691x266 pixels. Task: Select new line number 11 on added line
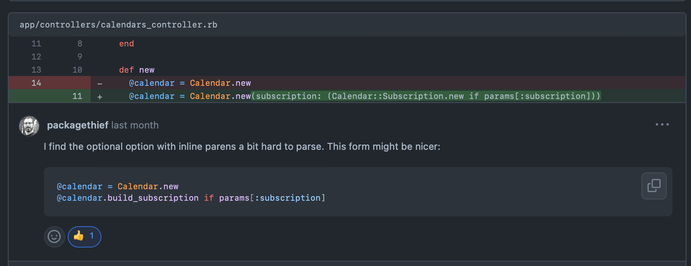(77, 96)
